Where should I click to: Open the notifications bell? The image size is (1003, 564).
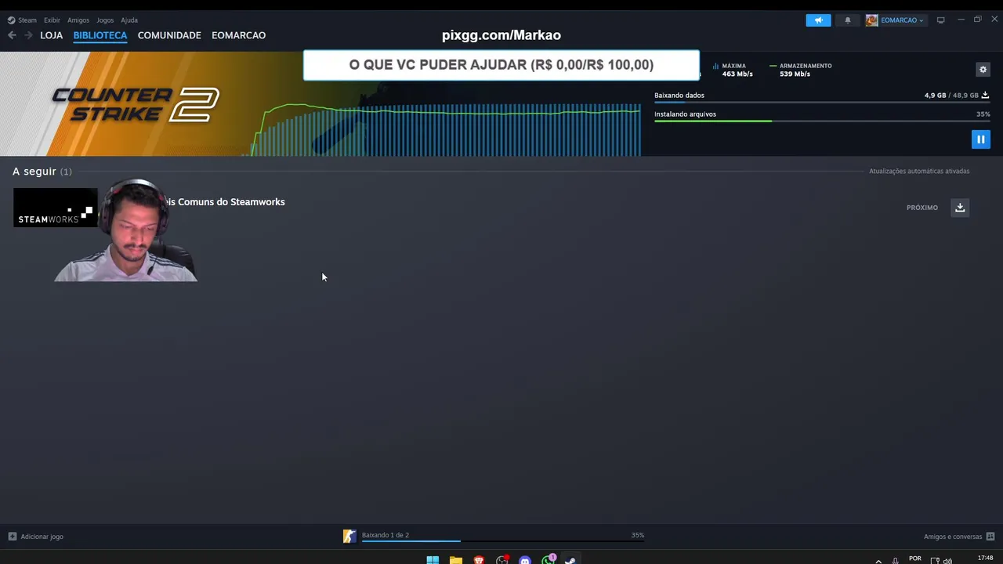847,20
